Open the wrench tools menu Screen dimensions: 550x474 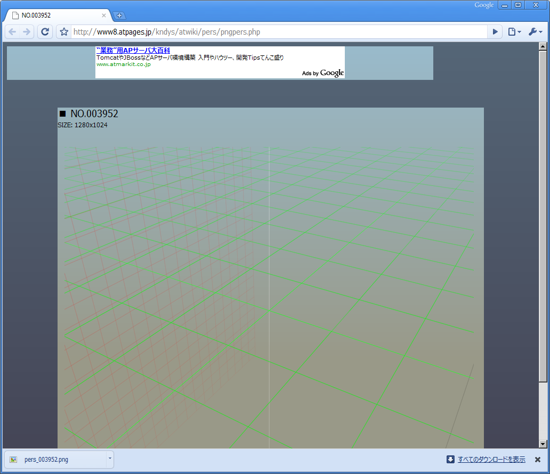535,32
